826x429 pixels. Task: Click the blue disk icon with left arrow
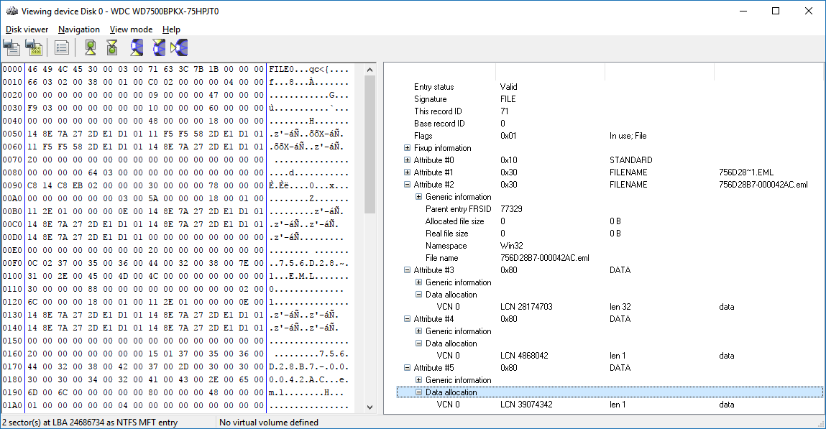pyautogui.click(x=179, y=47)
